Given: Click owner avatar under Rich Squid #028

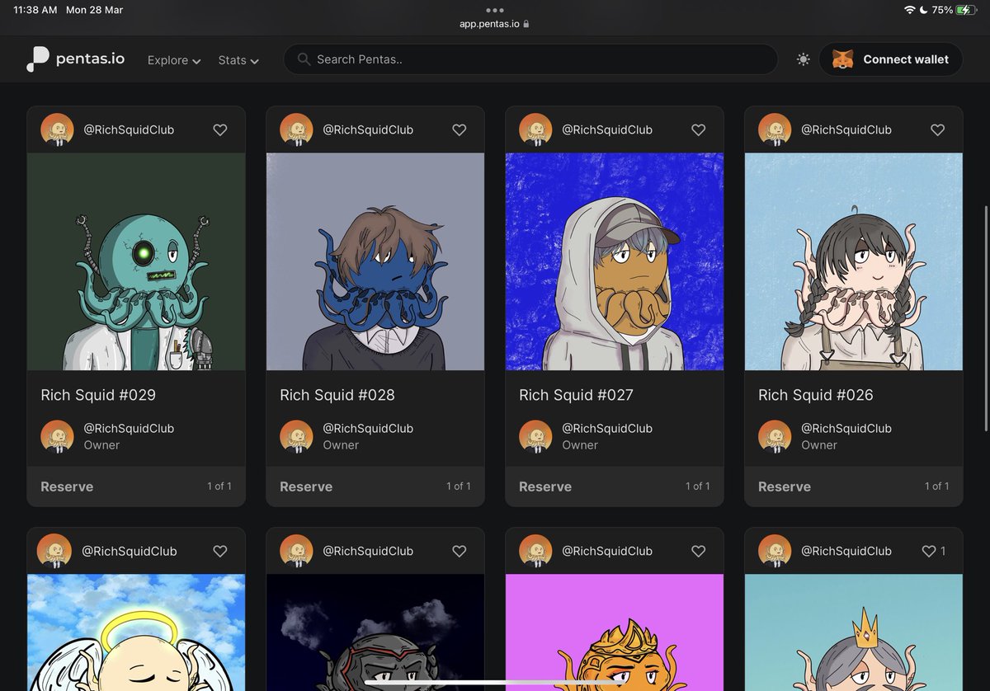Looking at the screenshot, I should tap(296, 436).
